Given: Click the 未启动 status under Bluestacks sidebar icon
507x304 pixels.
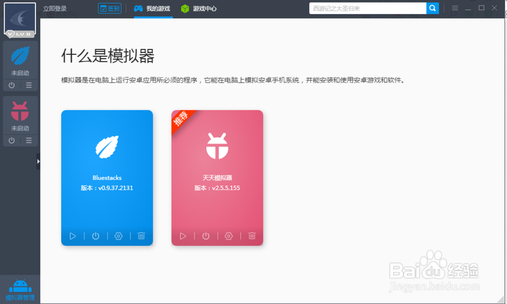Looking at the screenshot, I should [x=20, y=73].
